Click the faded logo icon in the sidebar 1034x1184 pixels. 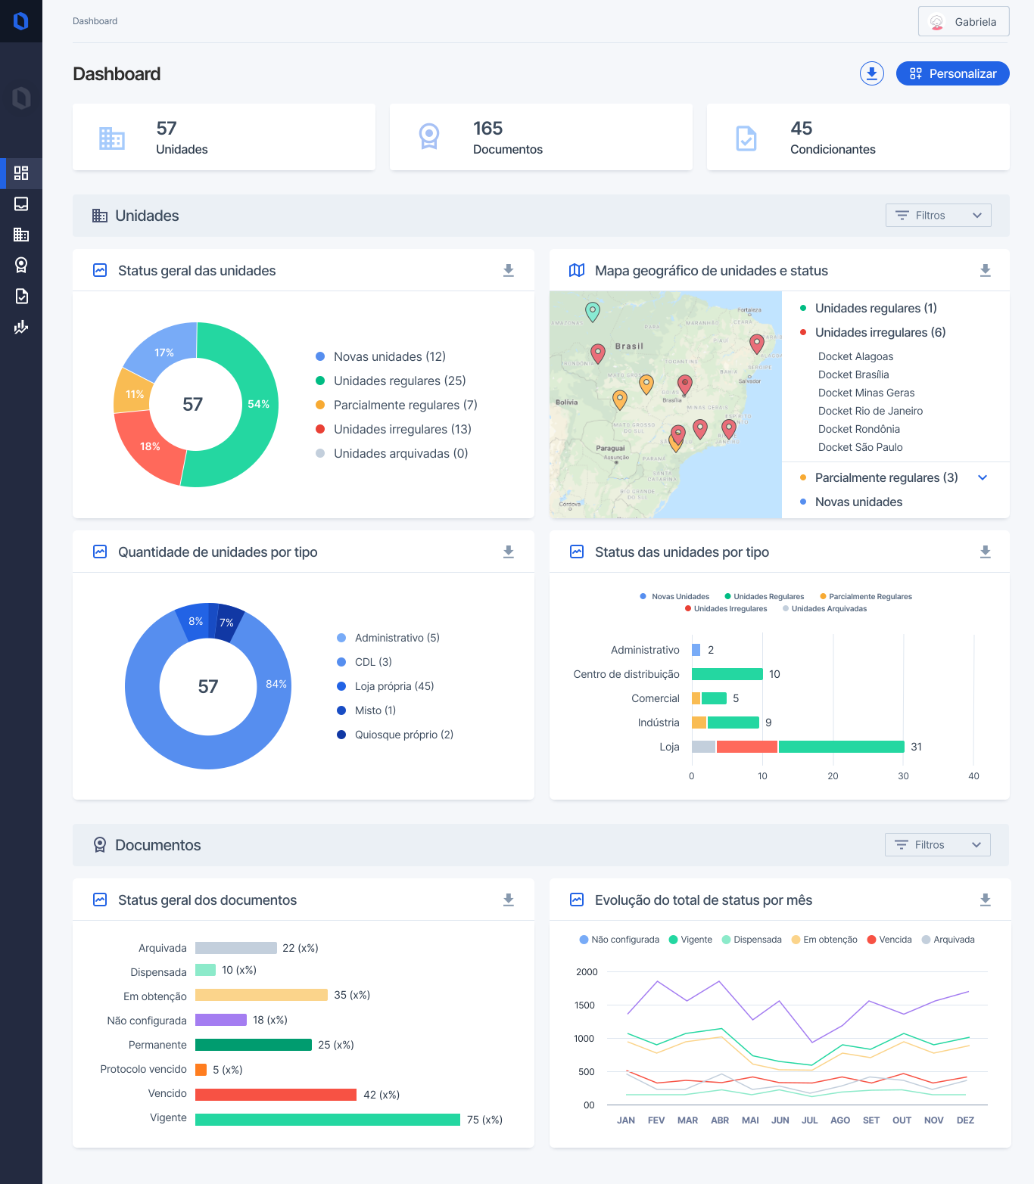(x=21, y=98)
